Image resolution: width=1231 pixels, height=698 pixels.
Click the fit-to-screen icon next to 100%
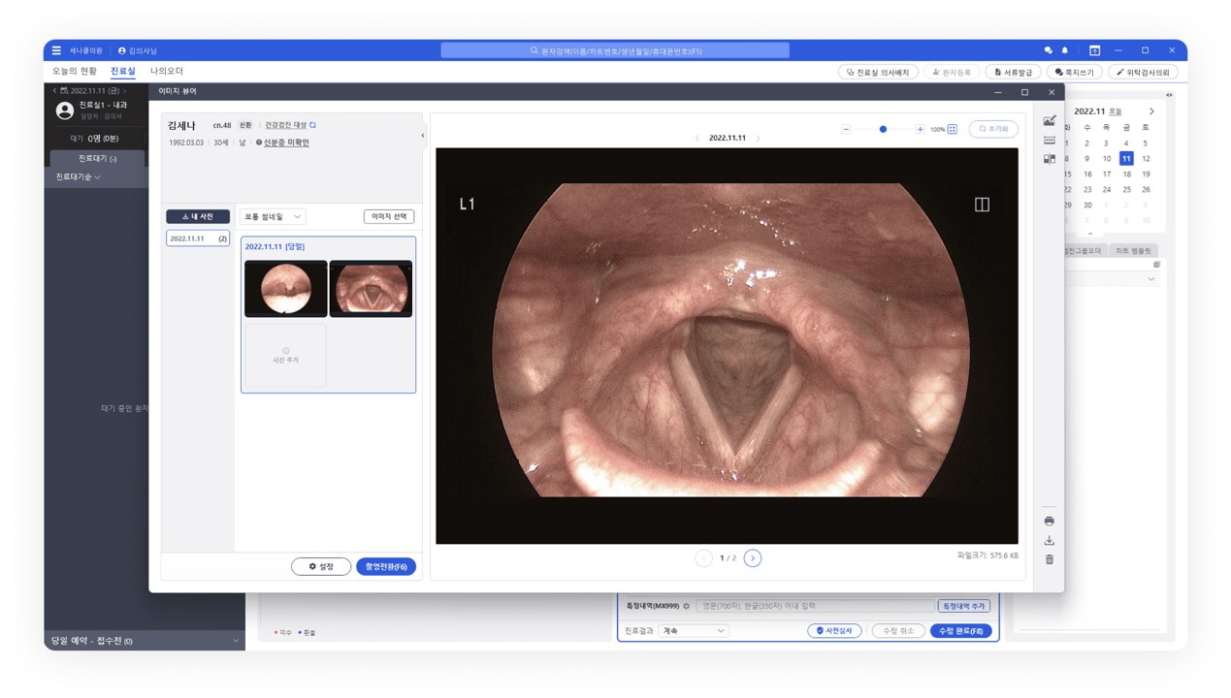pos(952,129)
